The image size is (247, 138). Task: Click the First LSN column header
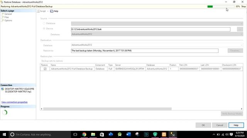pos(189,65)
